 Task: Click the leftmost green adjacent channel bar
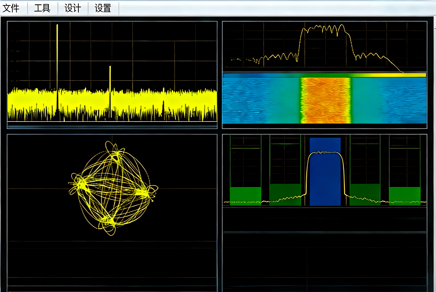245,196
